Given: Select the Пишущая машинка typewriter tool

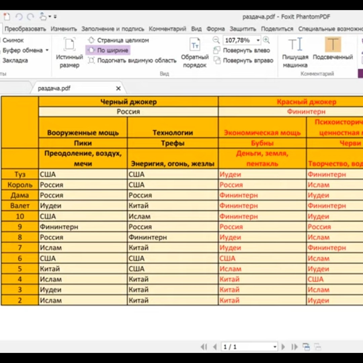Looking at the screenshot, I should coord(295,53).
